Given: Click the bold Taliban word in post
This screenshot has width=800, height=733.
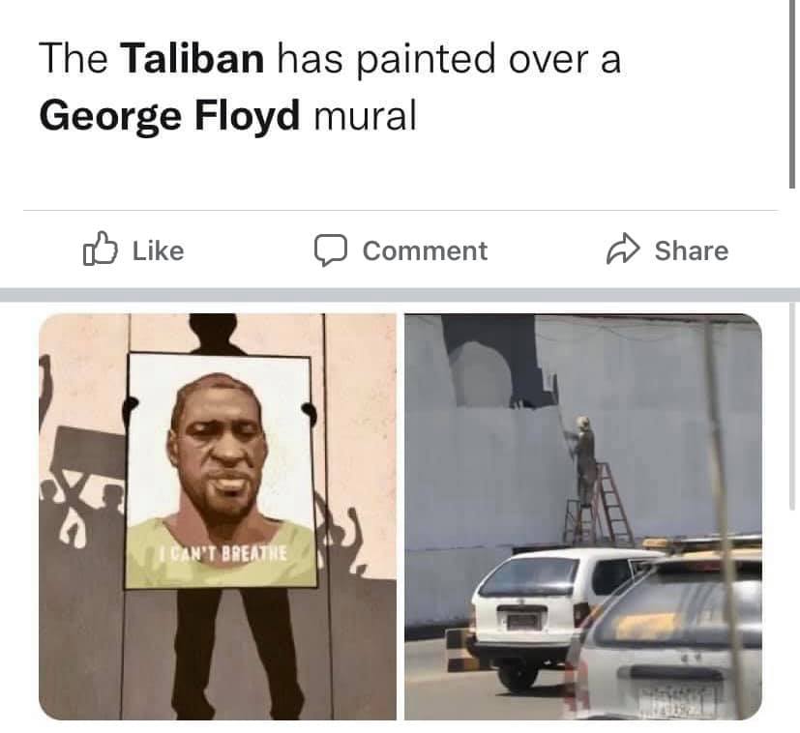Looking at the screenshot, I should (x=192, y=58).
